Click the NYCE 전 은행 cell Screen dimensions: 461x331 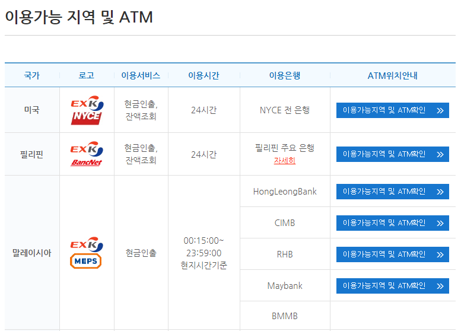coord(285,110)
